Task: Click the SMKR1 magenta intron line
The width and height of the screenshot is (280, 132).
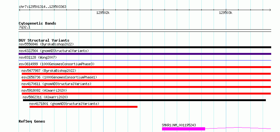Action: (238, 128)
